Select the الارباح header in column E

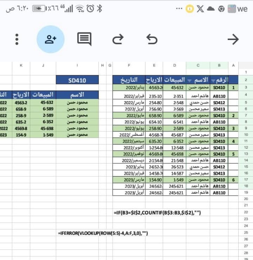point(154,80)
